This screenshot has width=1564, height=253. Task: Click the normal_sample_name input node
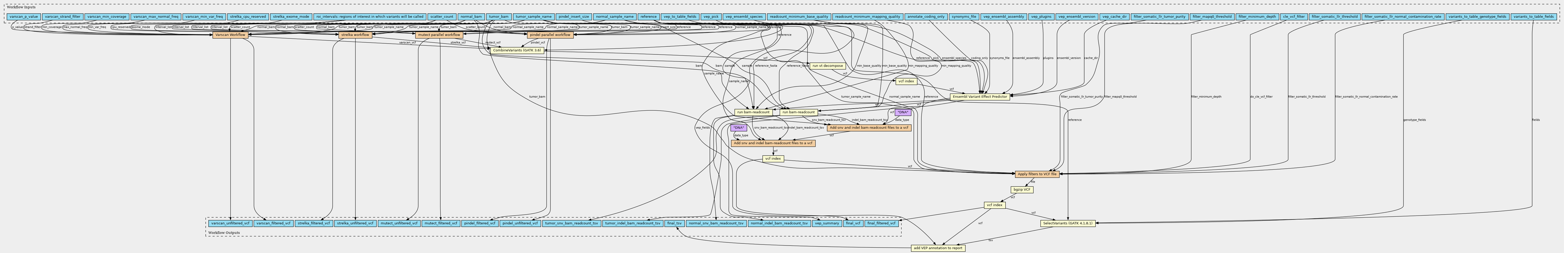pos(614,17)
